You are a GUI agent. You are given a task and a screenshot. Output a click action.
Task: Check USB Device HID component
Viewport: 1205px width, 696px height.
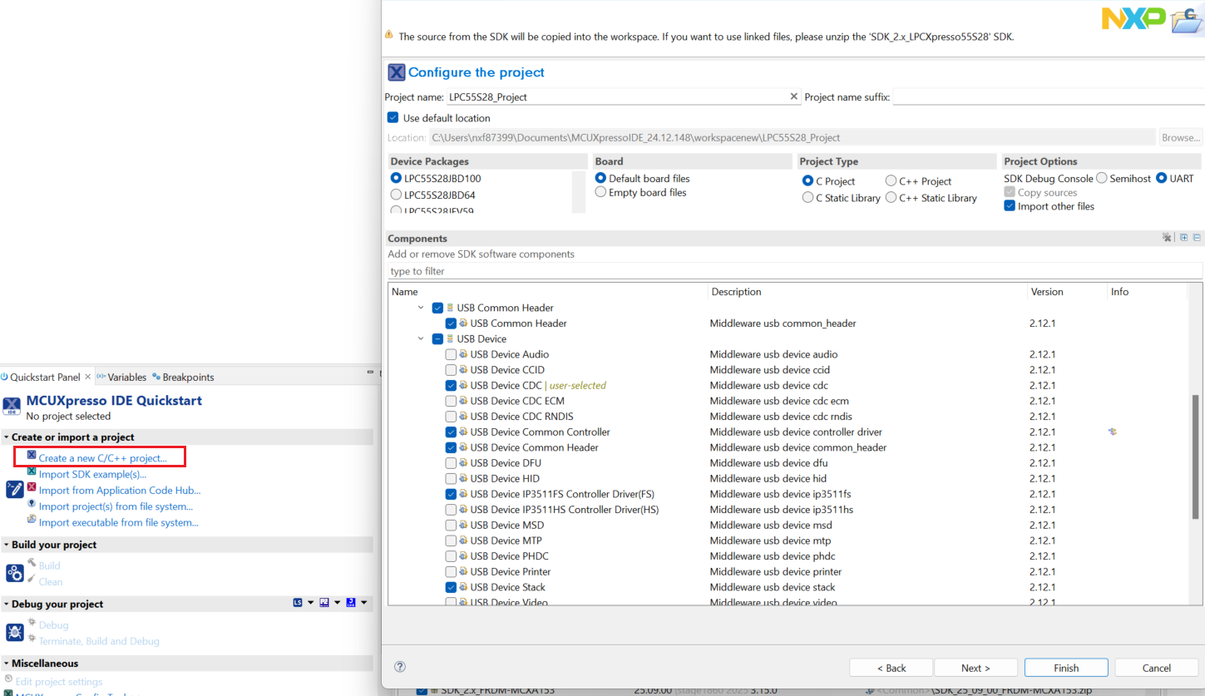pos(451,479)
